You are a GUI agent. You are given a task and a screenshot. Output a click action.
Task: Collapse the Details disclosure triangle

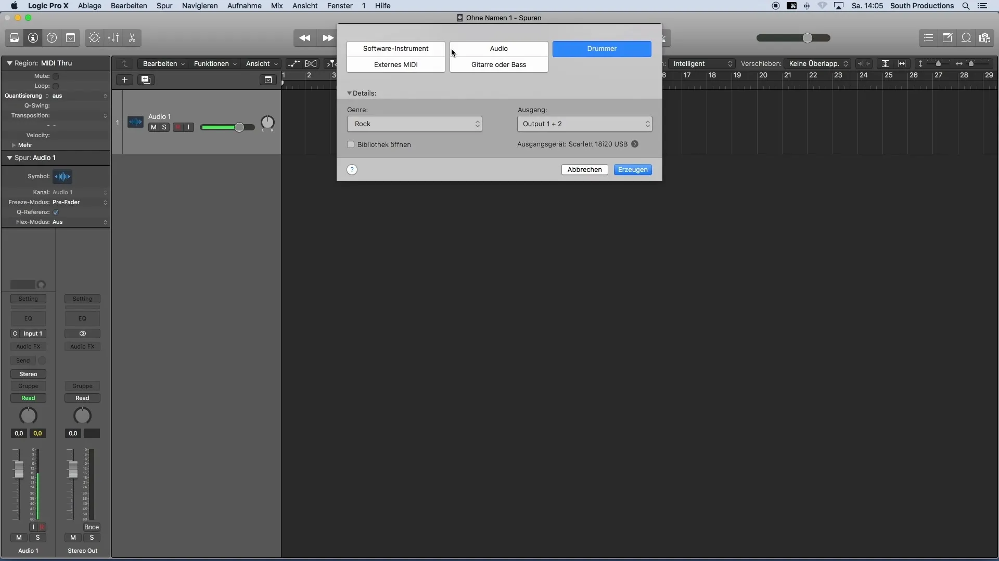coord(350,94)
